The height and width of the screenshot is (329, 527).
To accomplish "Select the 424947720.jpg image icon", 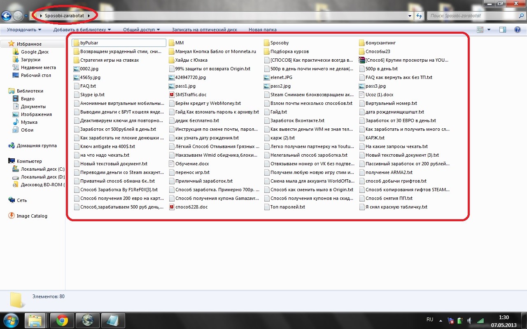I will click(172, 77).
